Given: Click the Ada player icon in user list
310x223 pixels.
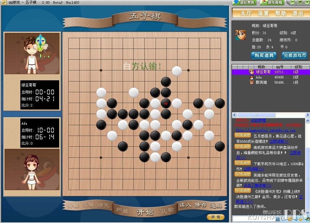Looking at the screenshot, I should point(251,77).
